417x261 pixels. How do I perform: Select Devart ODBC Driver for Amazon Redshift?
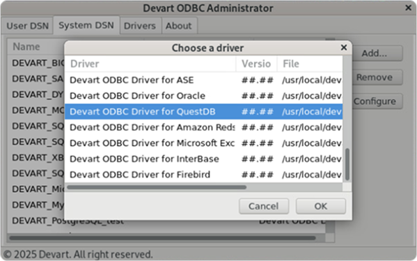click(x=204, y=127)
